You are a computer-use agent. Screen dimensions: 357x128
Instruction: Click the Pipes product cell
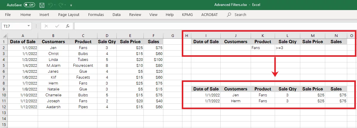click(83, 107)
